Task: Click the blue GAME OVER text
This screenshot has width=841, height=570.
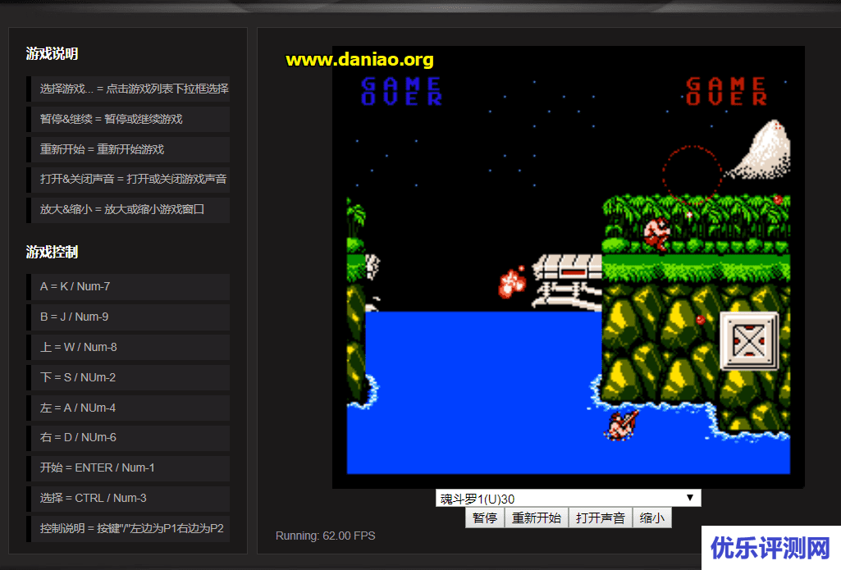Action: [401, 91]
